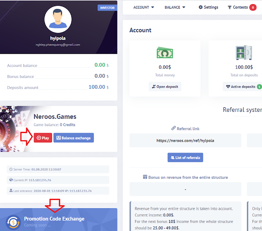This screenshot has width=262, height=231.
Task: Click the user avatar profile picture
Action: coord(58,19)
